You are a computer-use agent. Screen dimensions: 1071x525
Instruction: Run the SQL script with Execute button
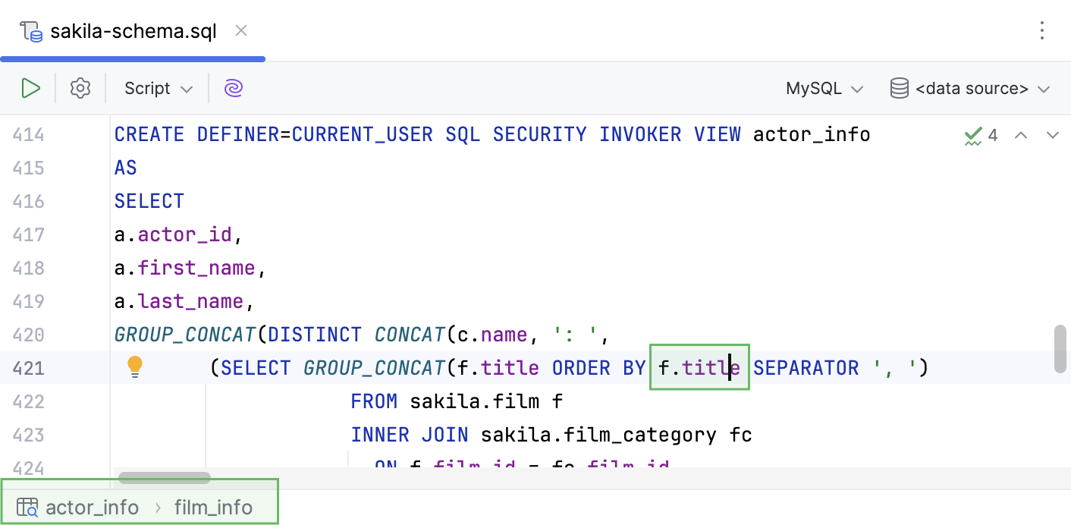pyautogui.click(x=30, y=88)
